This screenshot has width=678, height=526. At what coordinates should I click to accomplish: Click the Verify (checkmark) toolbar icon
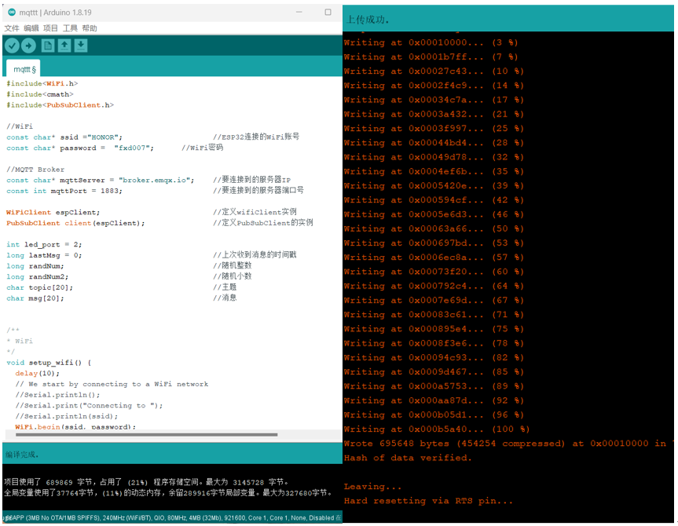(x=11, y=46)
